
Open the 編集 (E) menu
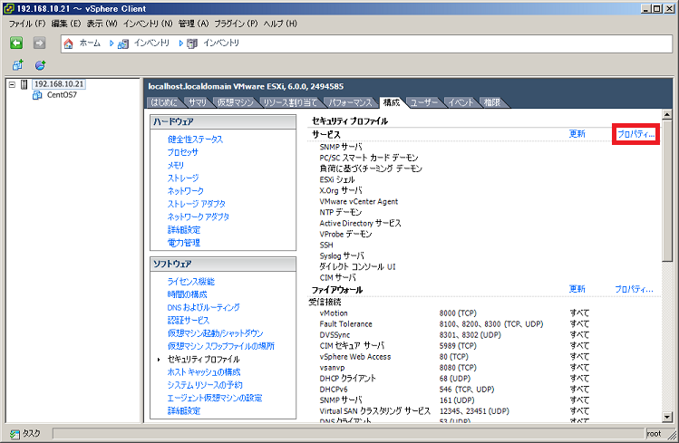point(66,24)
